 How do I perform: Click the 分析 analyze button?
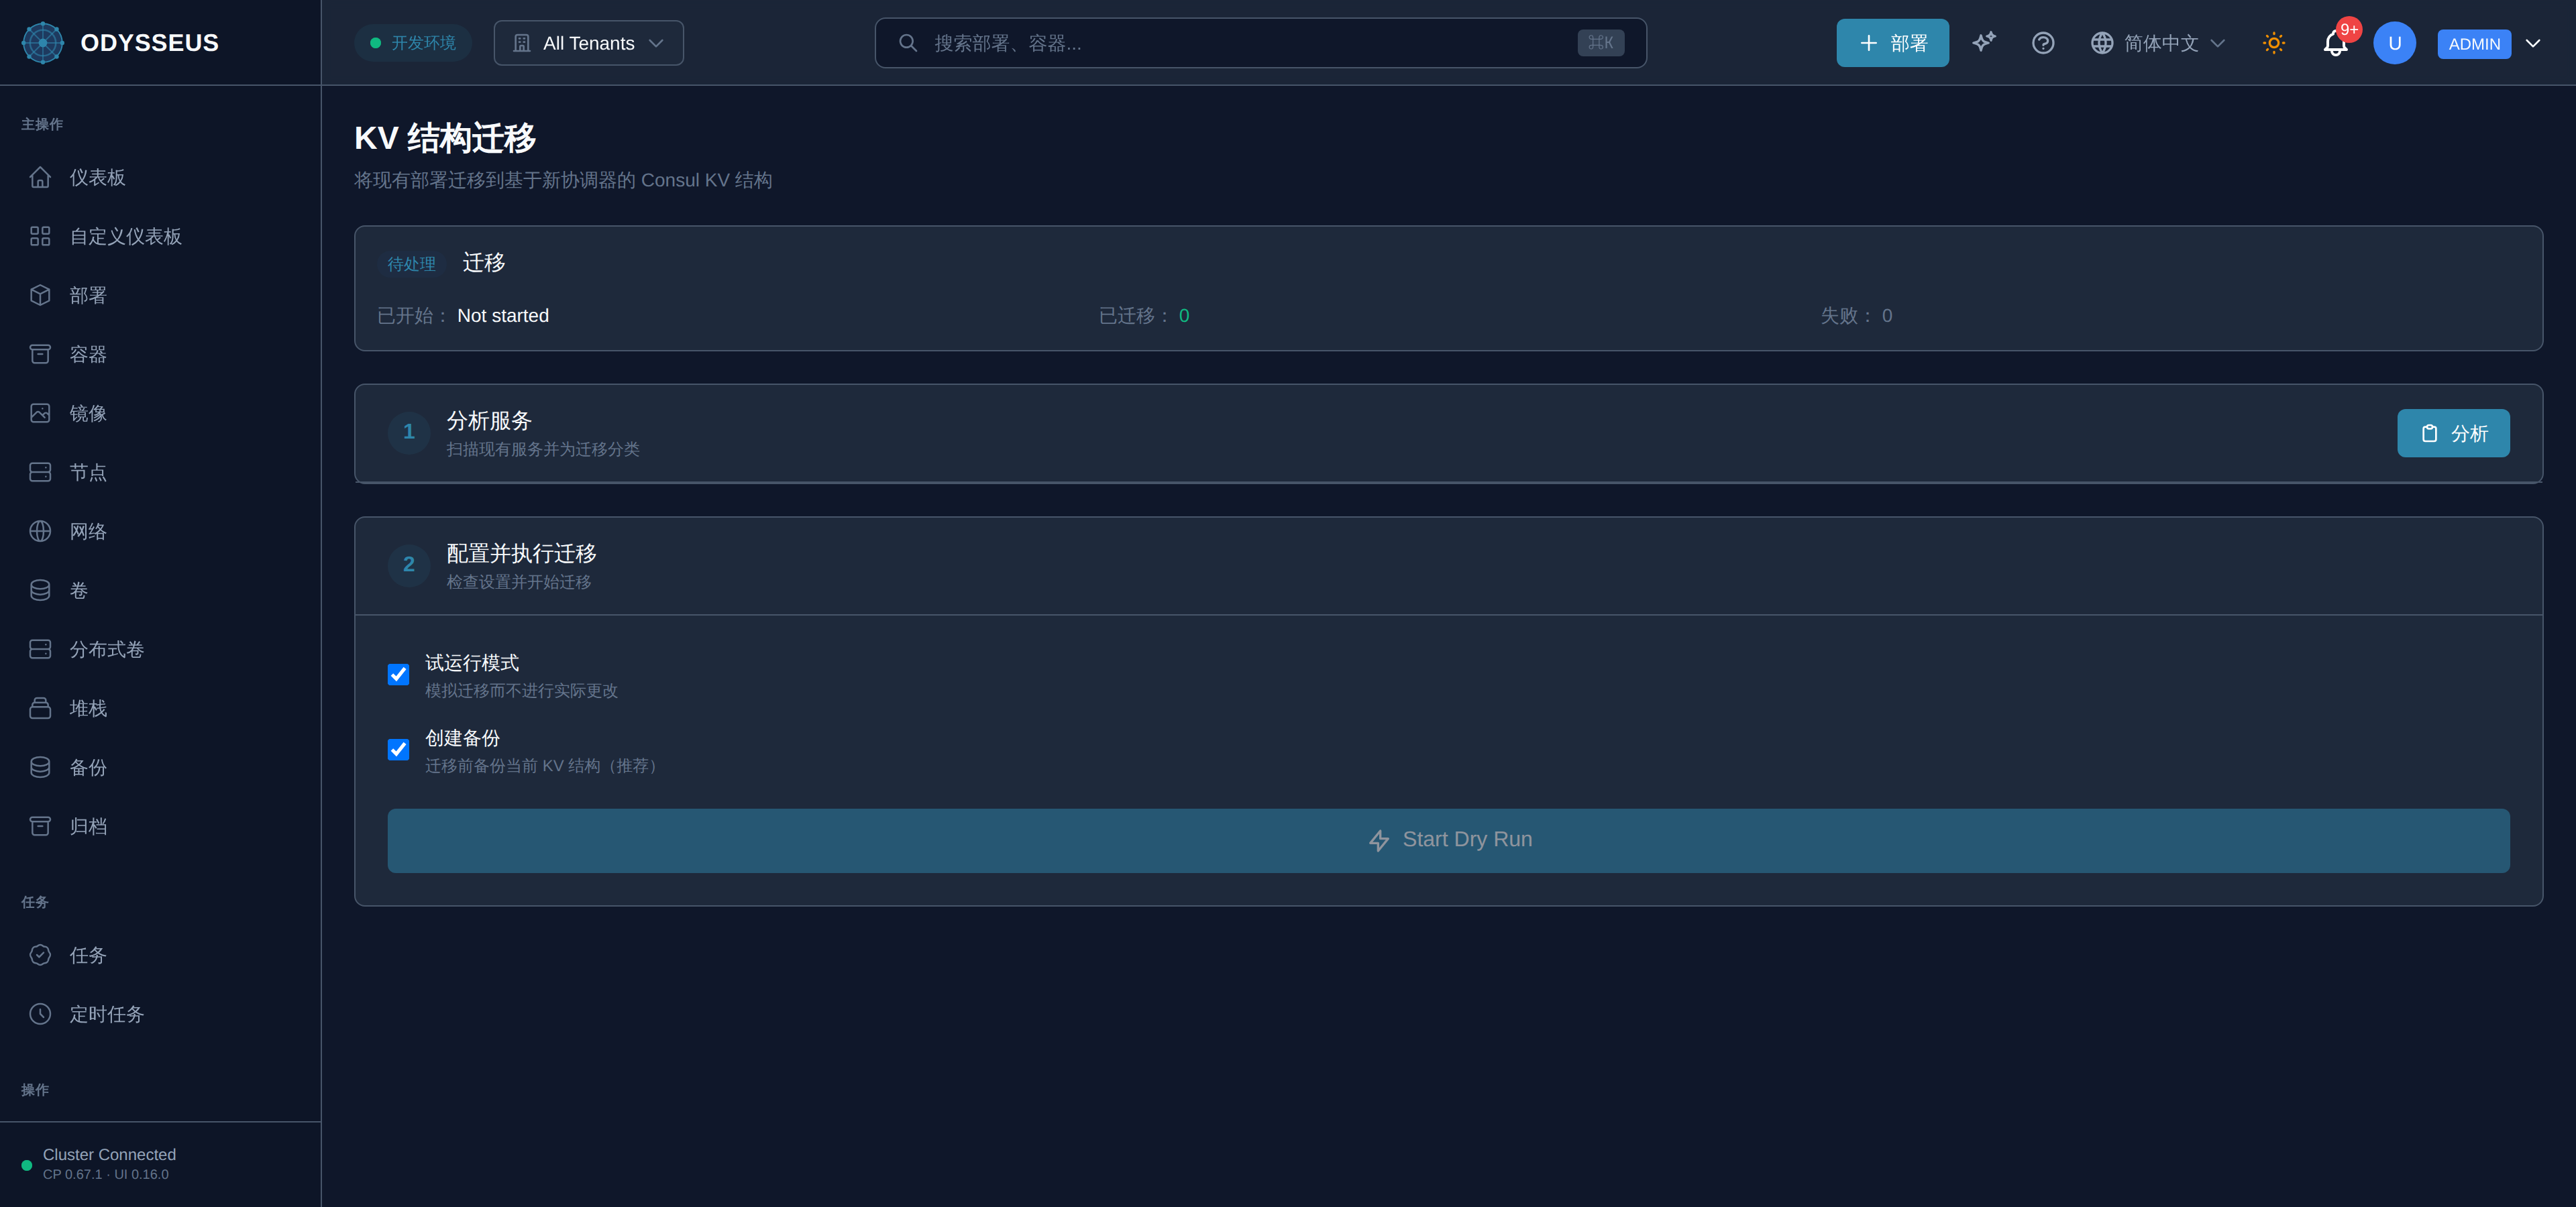point(2453,433)
